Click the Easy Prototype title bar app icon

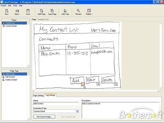coord(2,2)
